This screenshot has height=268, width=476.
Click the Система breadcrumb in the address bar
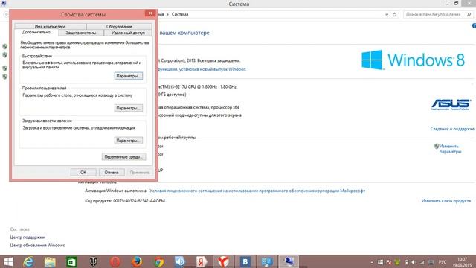[x=180, y=14]
